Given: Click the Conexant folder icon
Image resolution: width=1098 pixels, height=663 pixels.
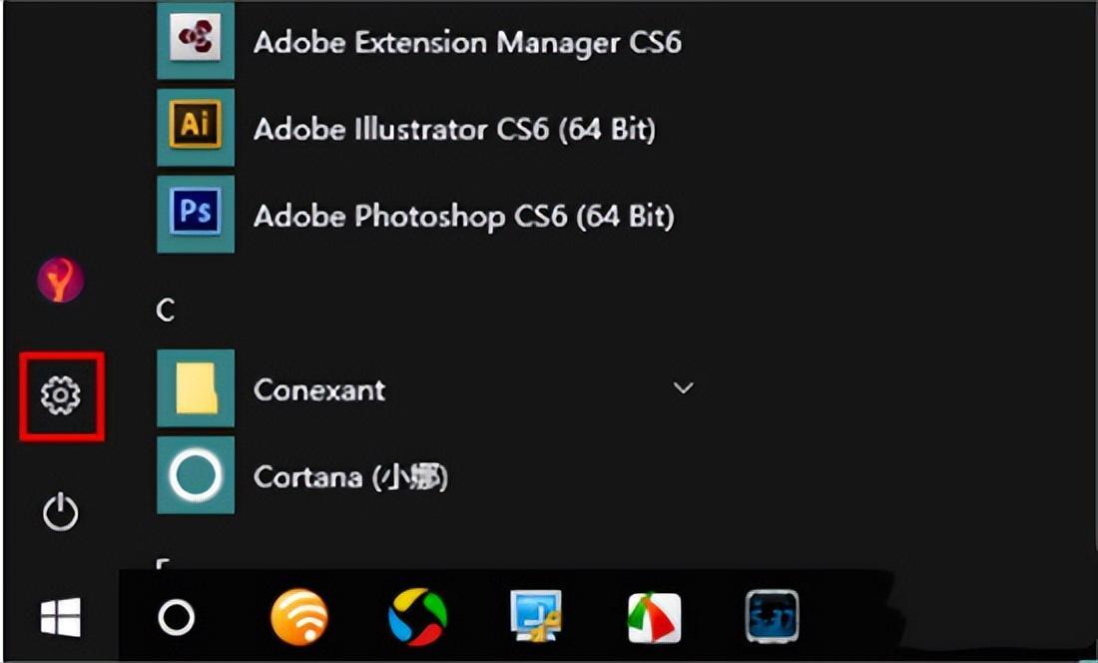Looking at the screenshot, I should coord(196,388).
